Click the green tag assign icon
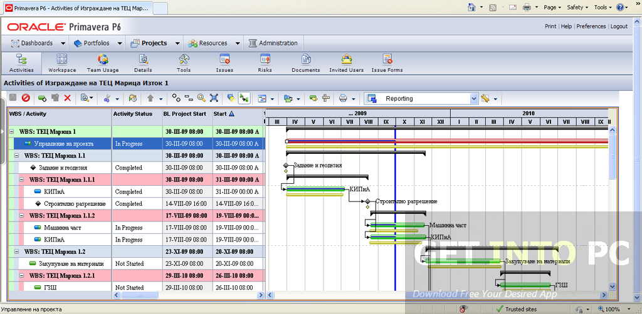Image resolution: width=642 pixels, height=314 pixels. [313, 98]
